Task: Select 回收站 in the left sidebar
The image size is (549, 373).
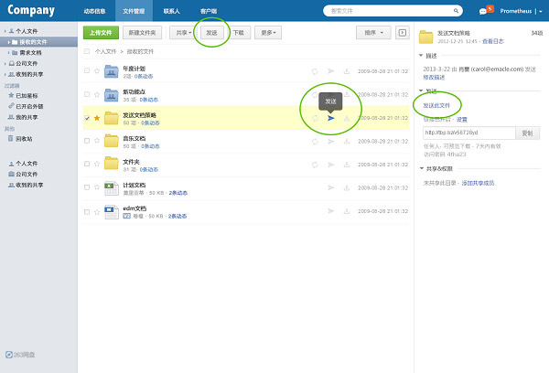Action: pyautogui.click(x=26, y=138)
